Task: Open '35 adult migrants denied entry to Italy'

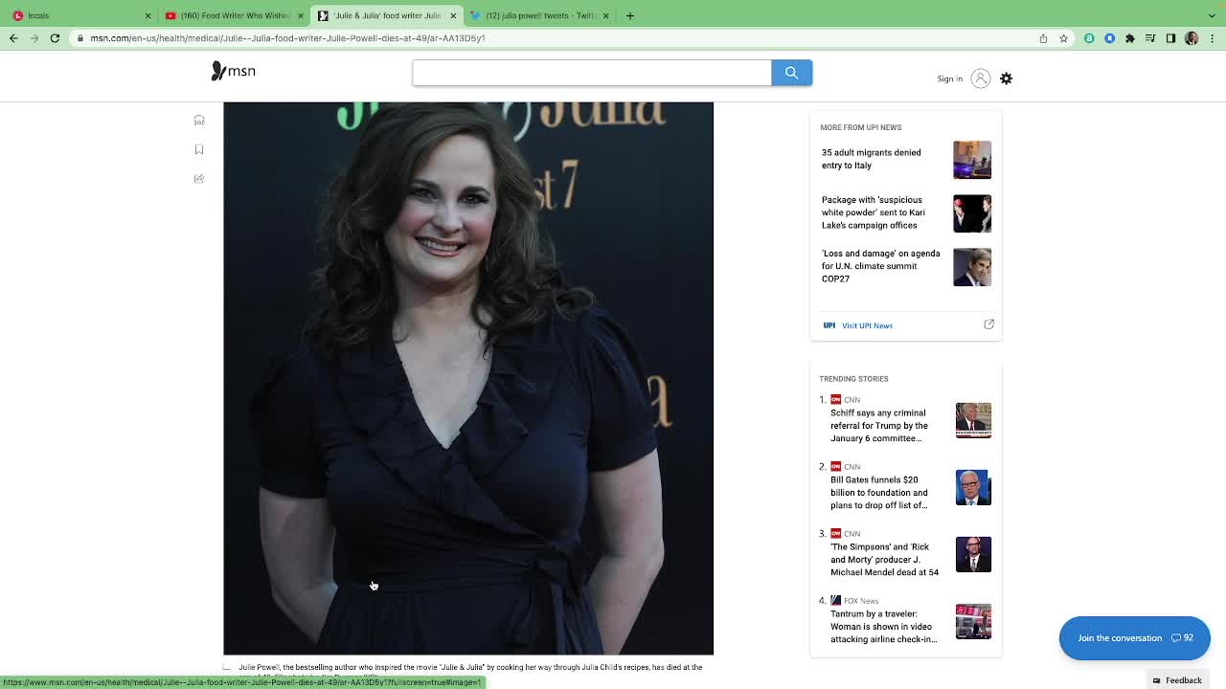Action: (871, 159)
